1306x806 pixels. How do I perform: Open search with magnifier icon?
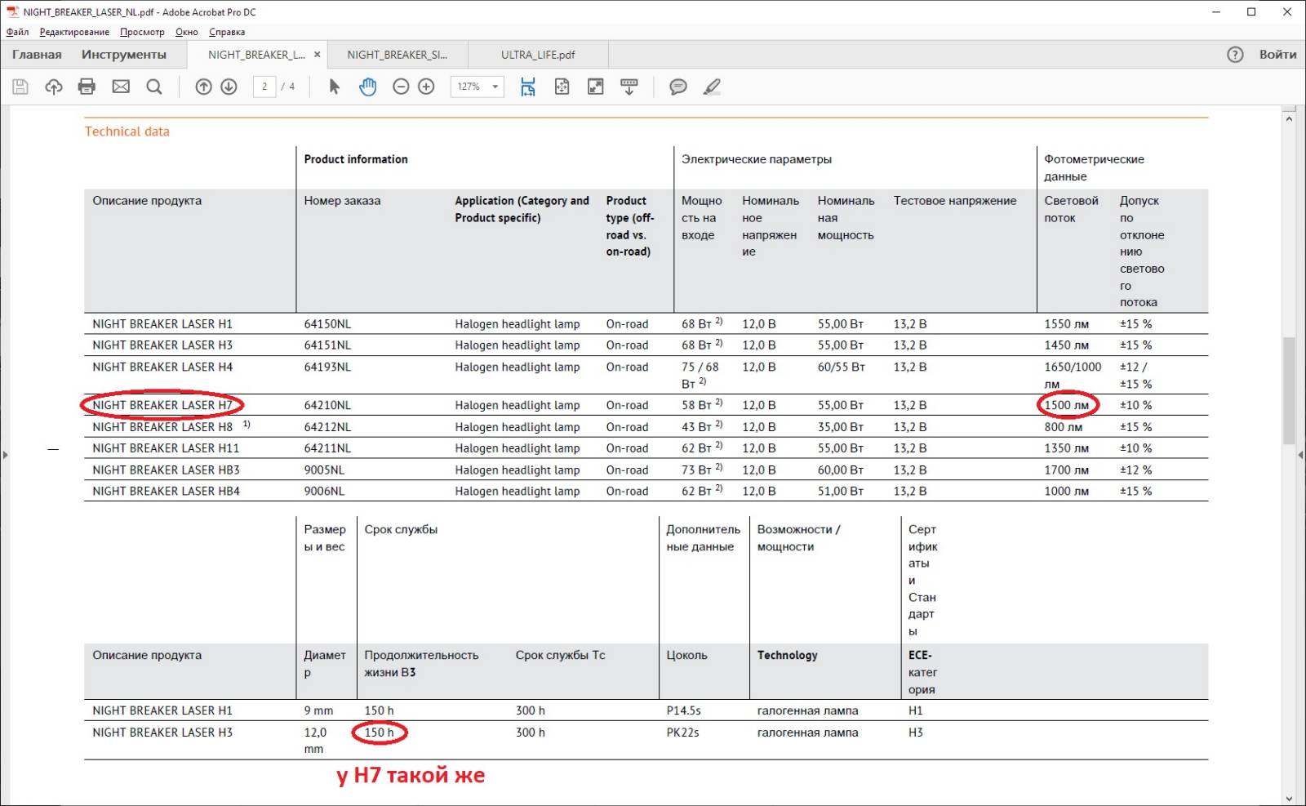point(154,87)
